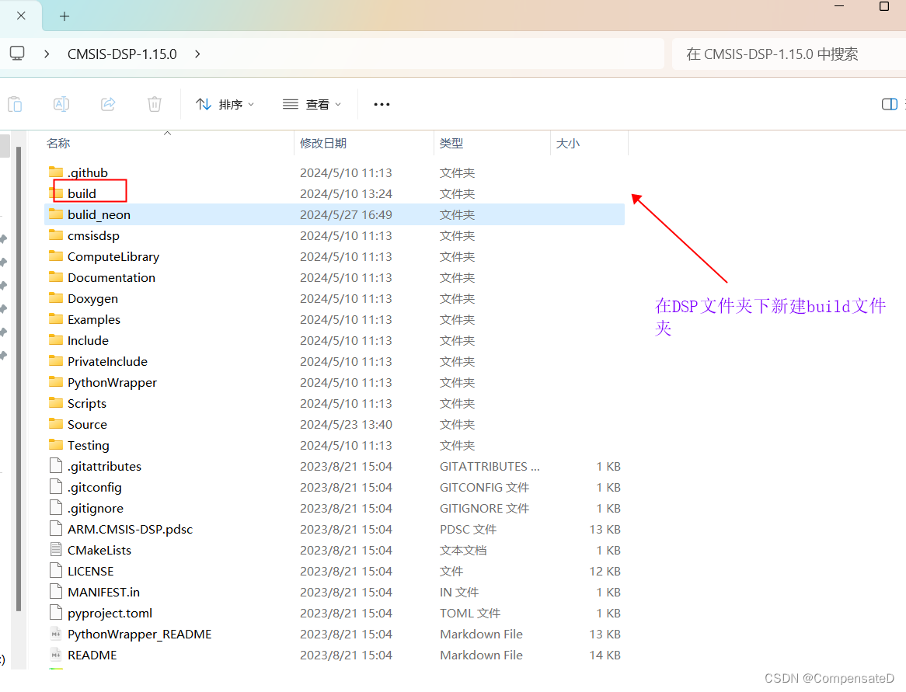Open the 查看 view options dropdown

[311, 103]
